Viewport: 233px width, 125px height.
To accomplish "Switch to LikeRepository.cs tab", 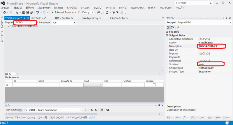I will pyautogui.click(x=91, y=18).
